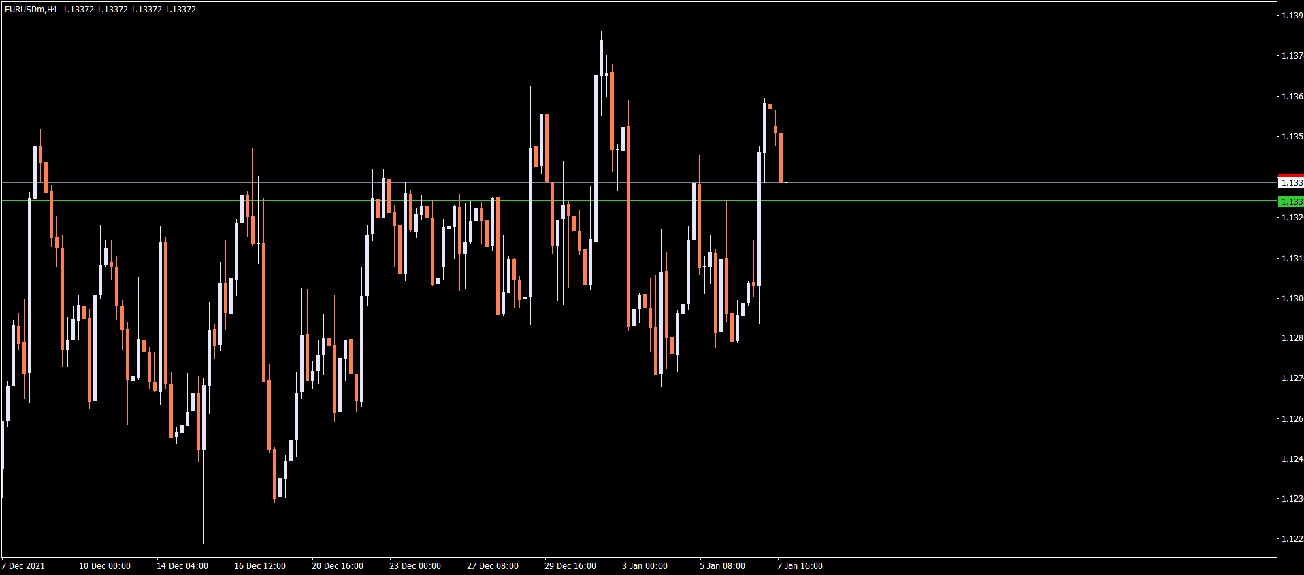Screen dimensions: 1304x575
Task: Click the 5 Jan 08:00 time label
Action: [723, 566]
